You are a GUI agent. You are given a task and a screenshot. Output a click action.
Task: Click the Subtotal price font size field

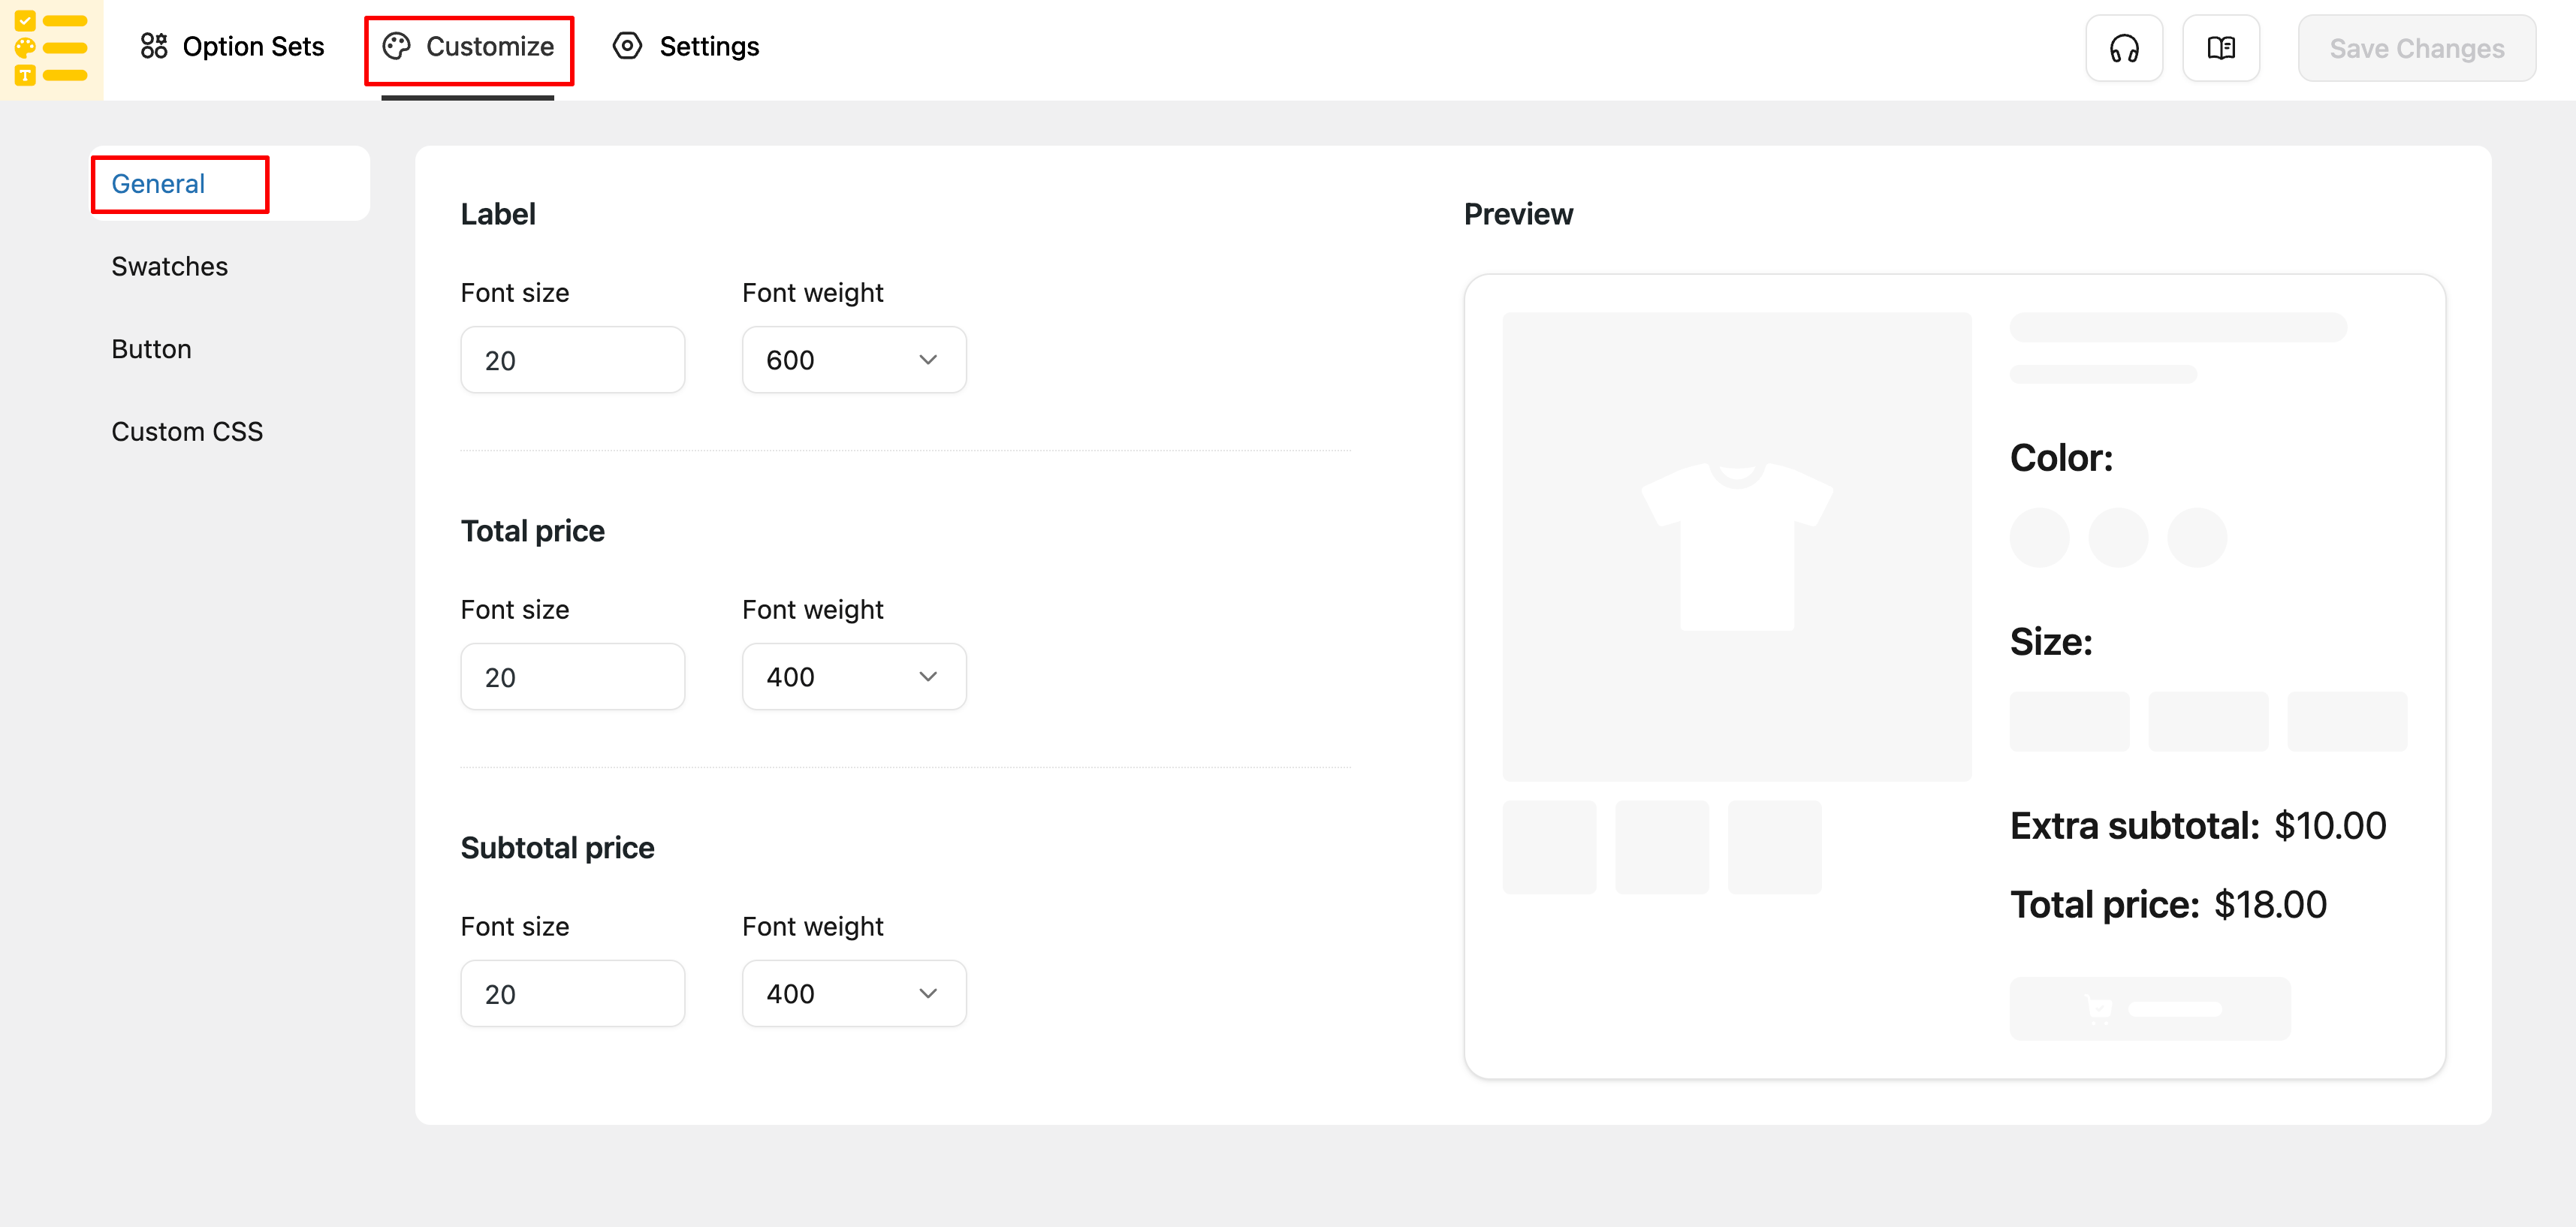(572, 994)
